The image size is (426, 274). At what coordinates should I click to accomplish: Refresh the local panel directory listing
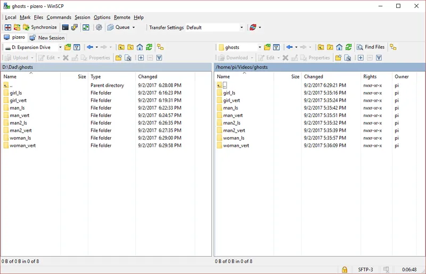tap(149, 47)
